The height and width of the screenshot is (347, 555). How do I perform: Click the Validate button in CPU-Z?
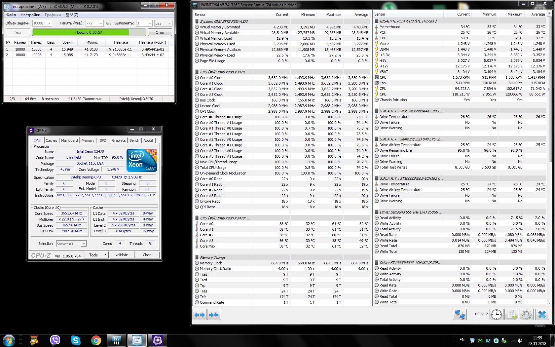pyautogui.click(x=122, y=255)
